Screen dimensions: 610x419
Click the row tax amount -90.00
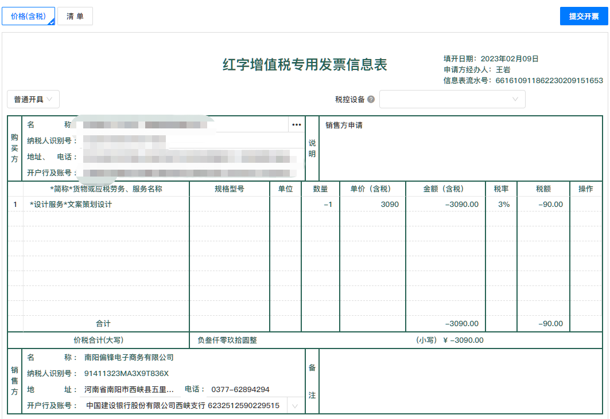click(x=543, y=205)
